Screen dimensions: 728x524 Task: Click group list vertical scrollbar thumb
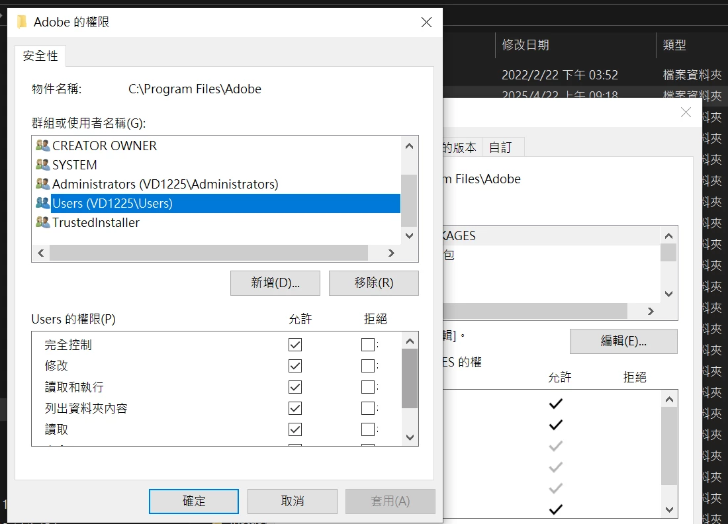[x=409, y=200]
